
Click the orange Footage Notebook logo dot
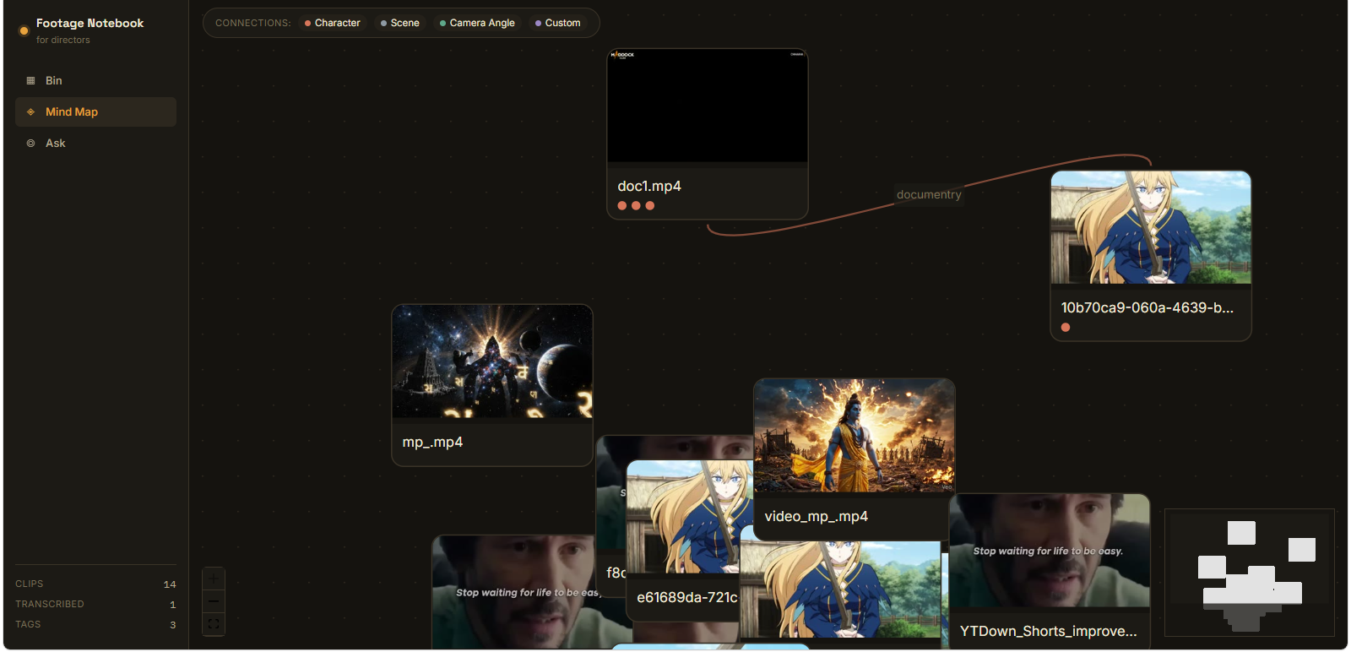tap(24, 31)
